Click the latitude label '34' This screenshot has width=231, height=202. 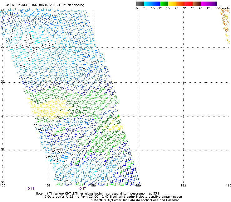click(x=2, y=116)
